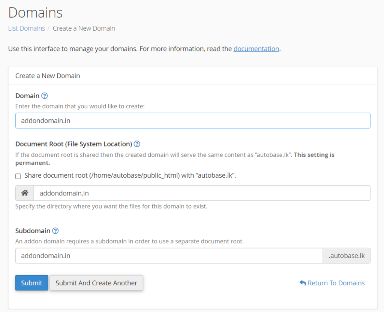Image resolution: width=384 pixels, height=312 pixels.
Task: Enable sharing document root with autobase.lk
Action: (18, 176)
